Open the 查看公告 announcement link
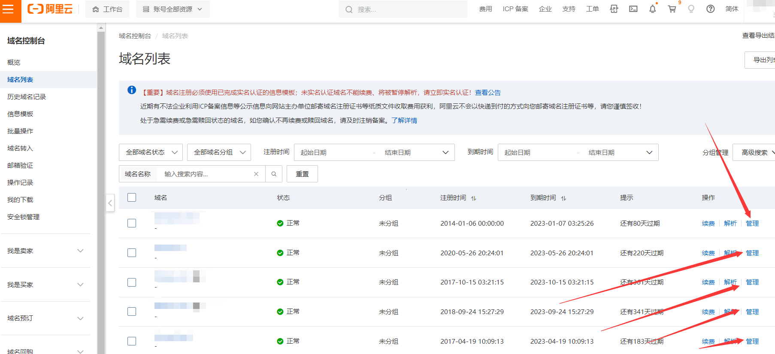This screenshot has width=775, height=354. point(488,92)
